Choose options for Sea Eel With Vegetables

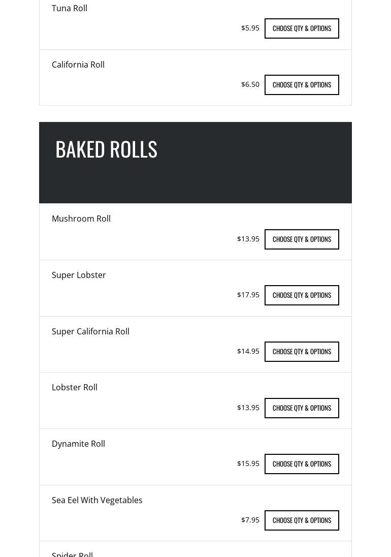tap(302, 520)
